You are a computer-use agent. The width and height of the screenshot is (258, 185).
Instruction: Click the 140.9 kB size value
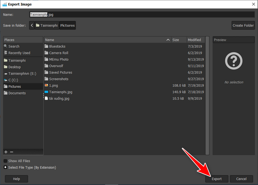click(179, 92)
